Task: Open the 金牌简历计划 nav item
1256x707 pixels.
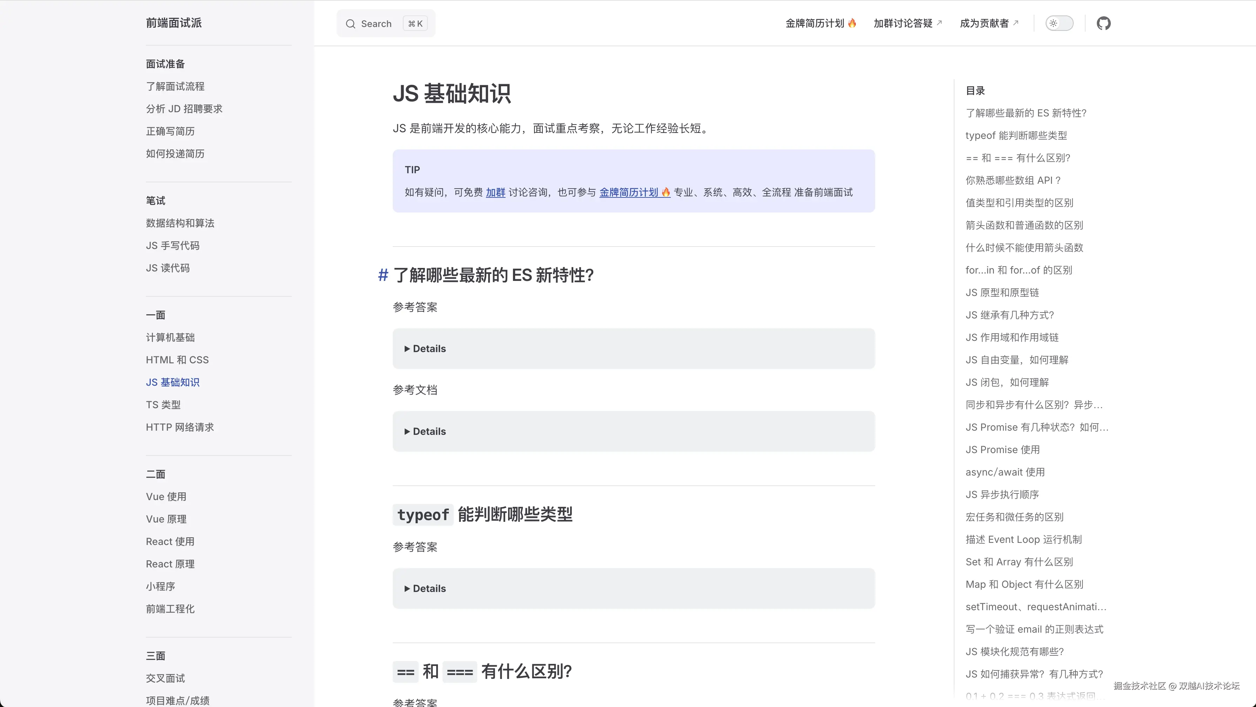Action: click(x=815, y=23)
